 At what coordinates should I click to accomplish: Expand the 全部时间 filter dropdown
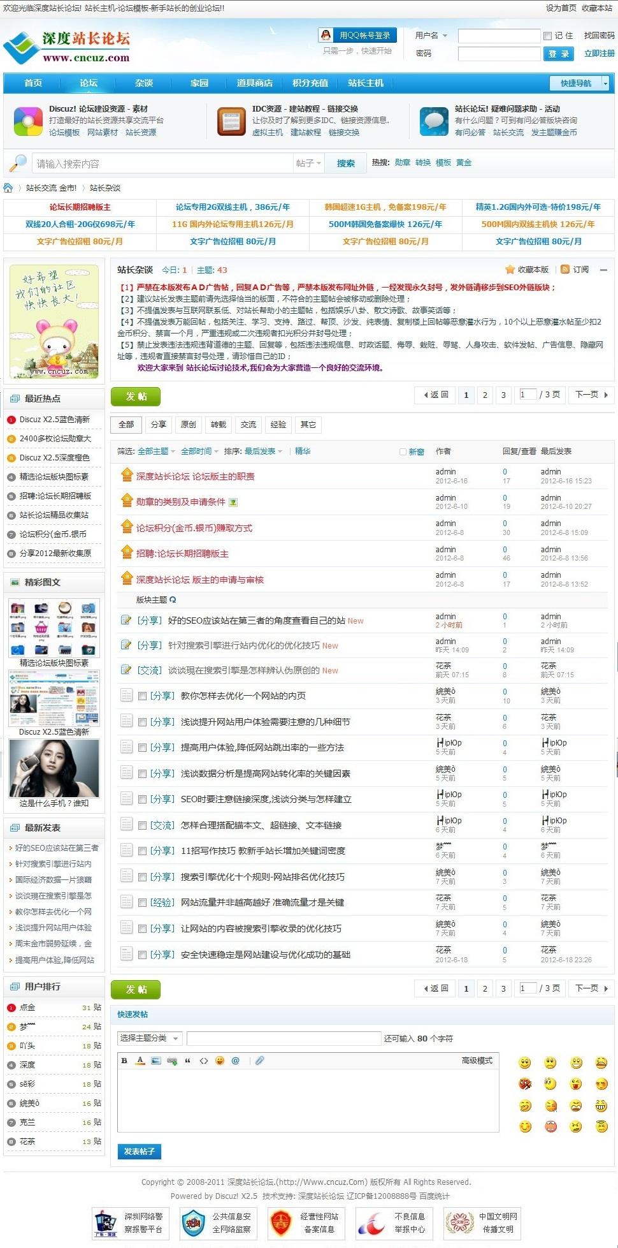tap(199, 451)
